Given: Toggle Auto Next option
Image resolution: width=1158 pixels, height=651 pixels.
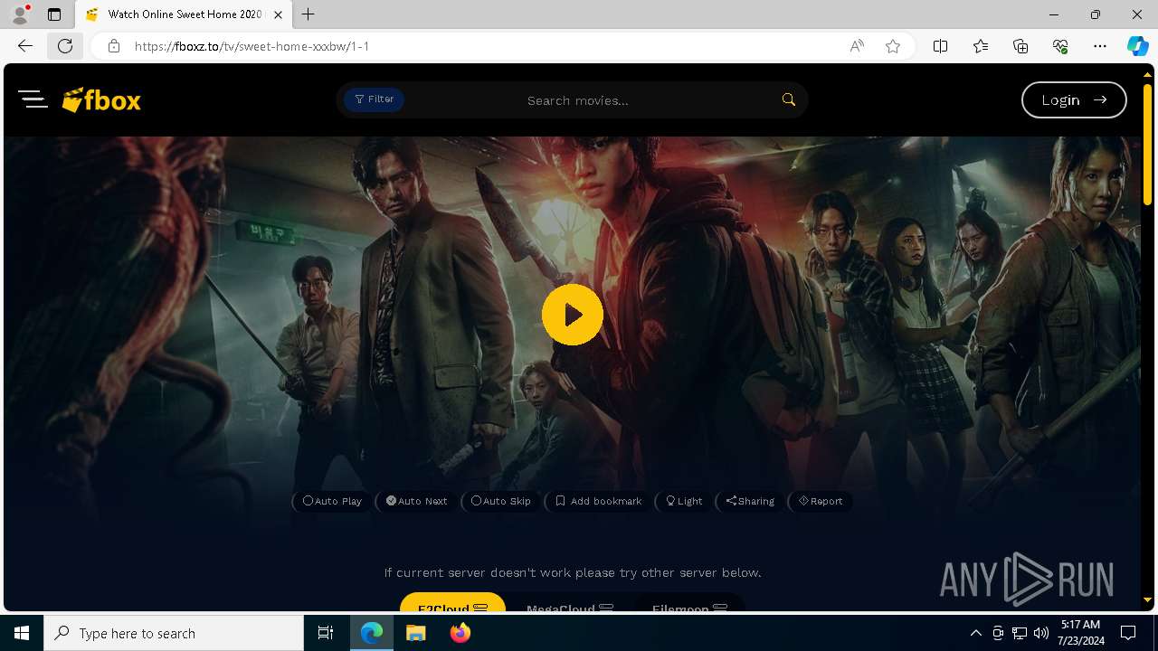Looking at the screenshot, I should [x=416, y=501].
